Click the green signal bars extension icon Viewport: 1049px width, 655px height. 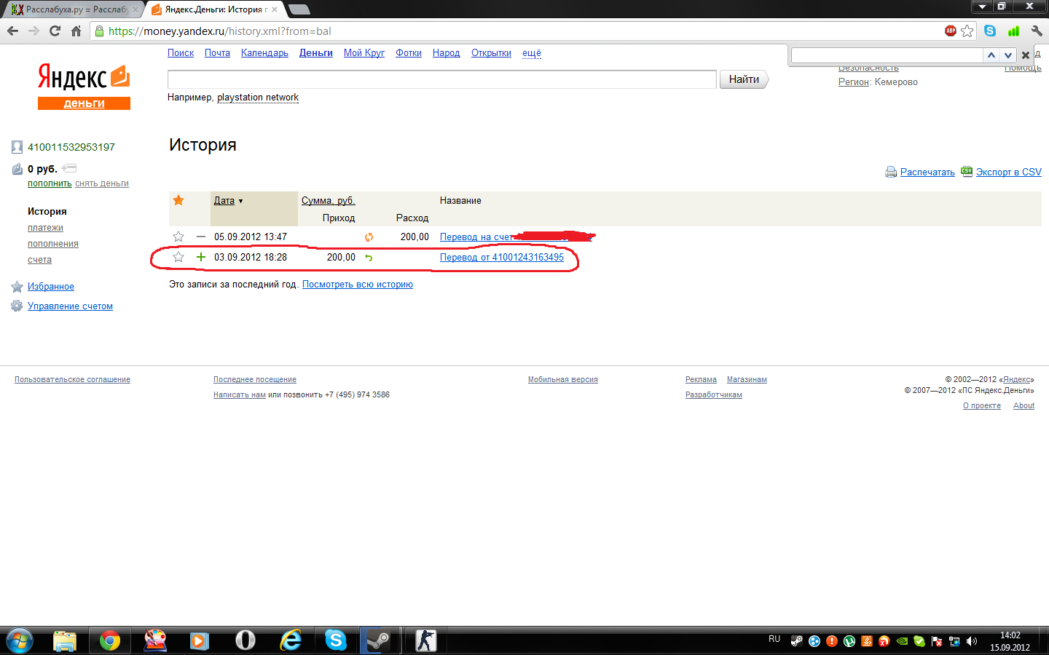(x=1013, y=31)
